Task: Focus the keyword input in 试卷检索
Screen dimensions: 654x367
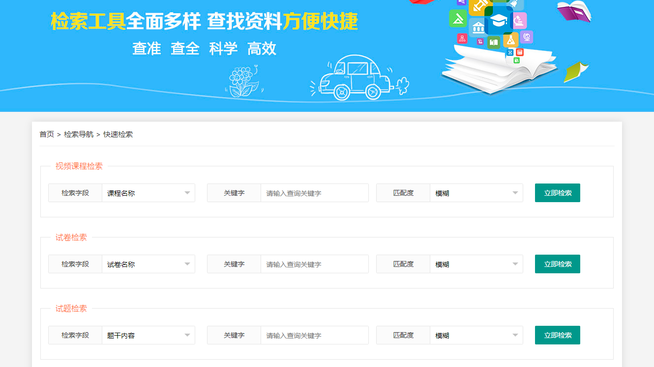Action: pyautogui.click(x=314, y=264)
